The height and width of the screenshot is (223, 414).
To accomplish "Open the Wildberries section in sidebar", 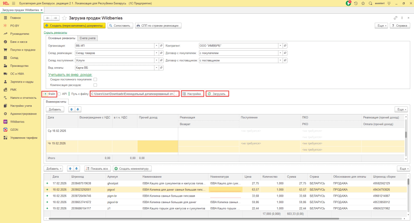I will click(x=17, y=121).
